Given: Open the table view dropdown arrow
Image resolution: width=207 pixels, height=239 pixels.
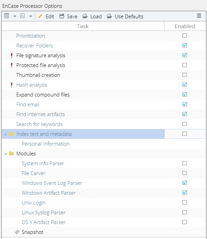Looking at the screenshot, I should pyautogui.click(x=15, y=16).
